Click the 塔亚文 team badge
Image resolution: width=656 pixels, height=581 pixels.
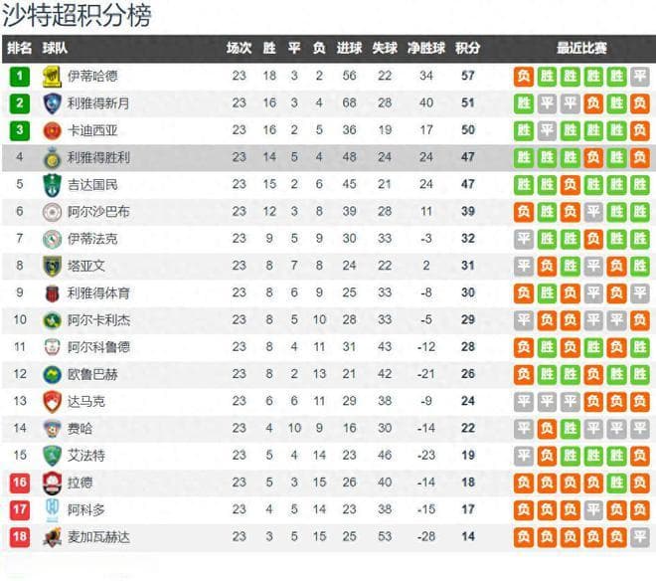pyautogui.click(x=52, y=266)
